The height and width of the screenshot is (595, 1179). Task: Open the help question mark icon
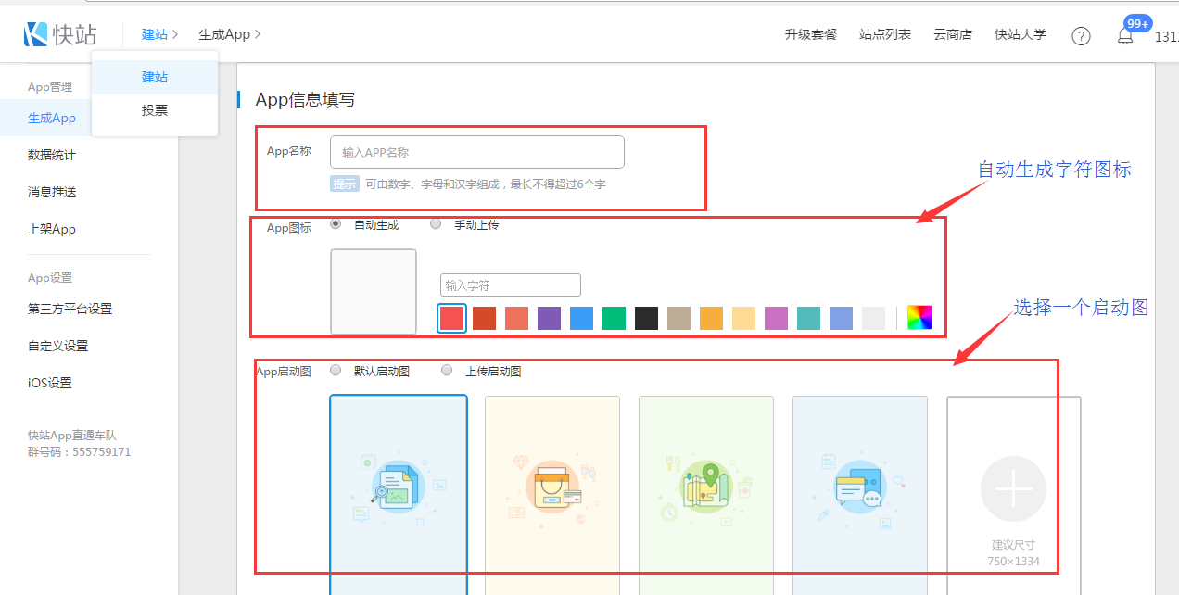(x=1081, y=36)
